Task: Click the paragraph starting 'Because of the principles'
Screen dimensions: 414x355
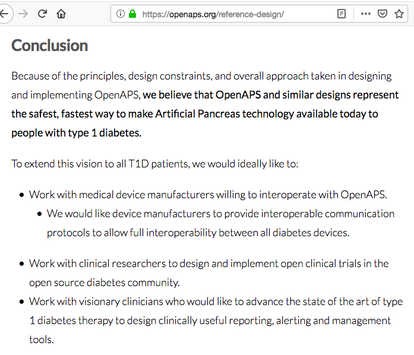Action: click(x=205, y=104)
